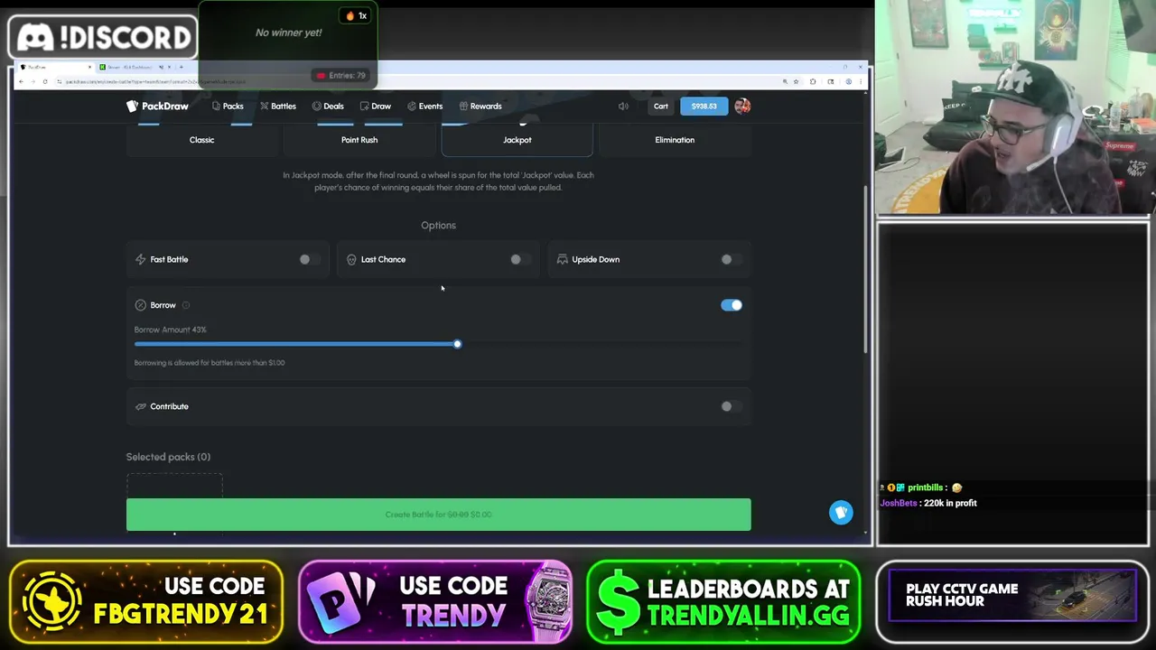Click the Contribute icon
The width and height of the screenshot is (1156, 650).
coord(140,406)
